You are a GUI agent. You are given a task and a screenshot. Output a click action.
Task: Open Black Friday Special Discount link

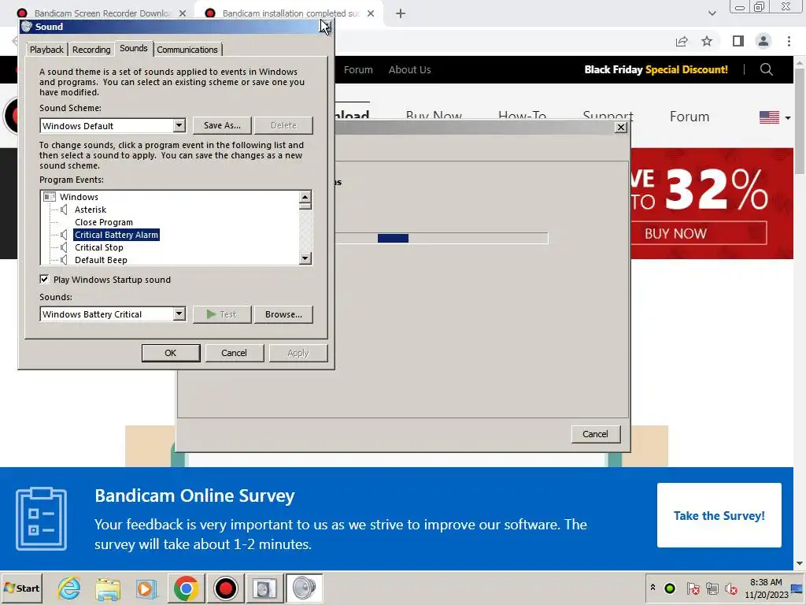tap(656, 69)
